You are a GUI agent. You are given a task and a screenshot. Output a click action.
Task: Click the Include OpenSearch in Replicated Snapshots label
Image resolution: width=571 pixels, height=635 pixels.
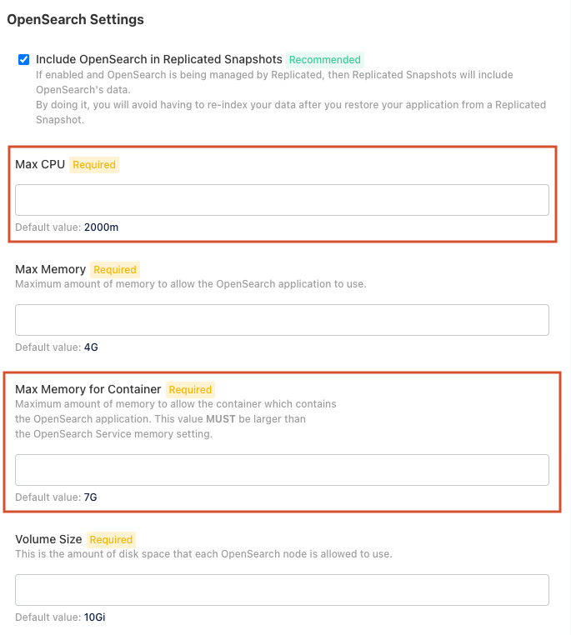(x=158, y=59)
